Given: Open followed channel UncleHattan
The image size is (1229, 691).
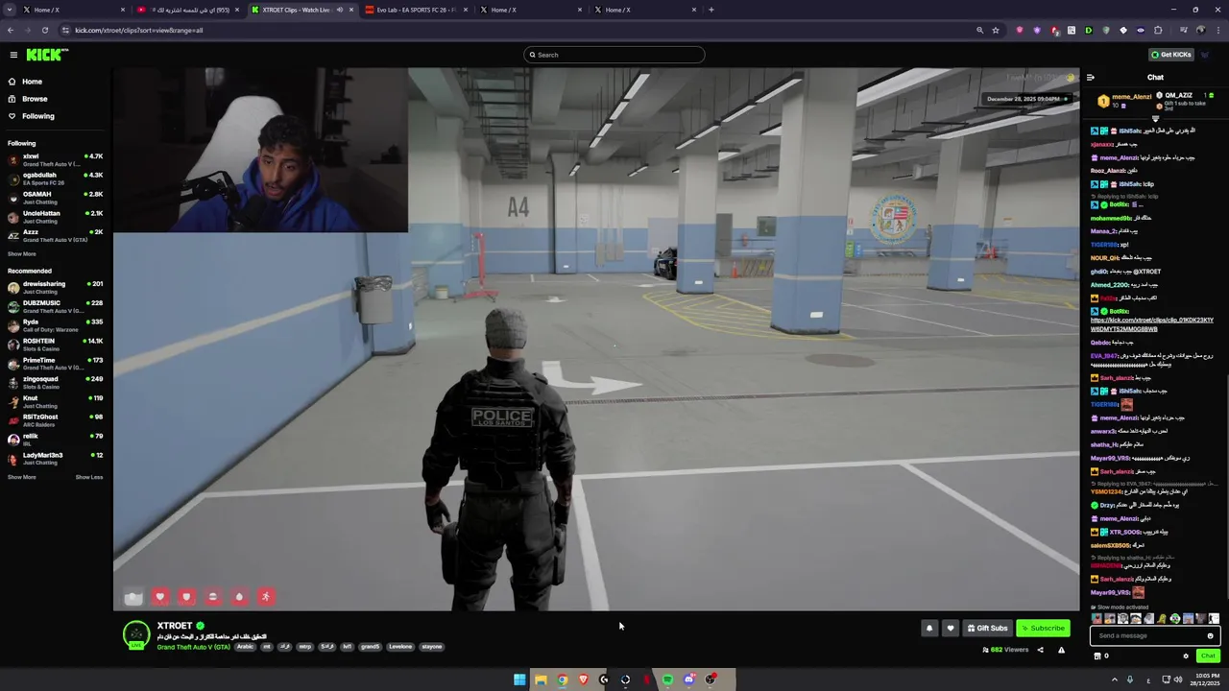Looking at the screenshot, I should [56, 216].
